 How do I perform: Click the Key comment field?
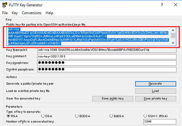107,57
